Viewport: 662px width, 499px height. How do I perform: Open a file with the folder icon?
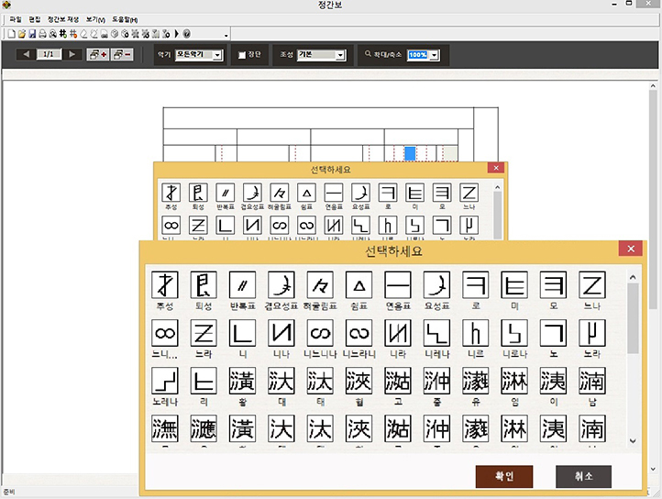point(22,34)
